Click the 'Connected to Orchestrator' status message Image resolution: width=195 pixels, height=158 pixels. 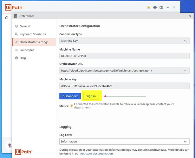(x=125, y=106)
